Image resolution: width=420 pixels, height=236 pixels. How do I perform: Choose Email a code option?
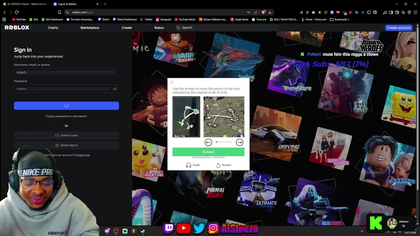pyautogui.click(x=66, y=135)
